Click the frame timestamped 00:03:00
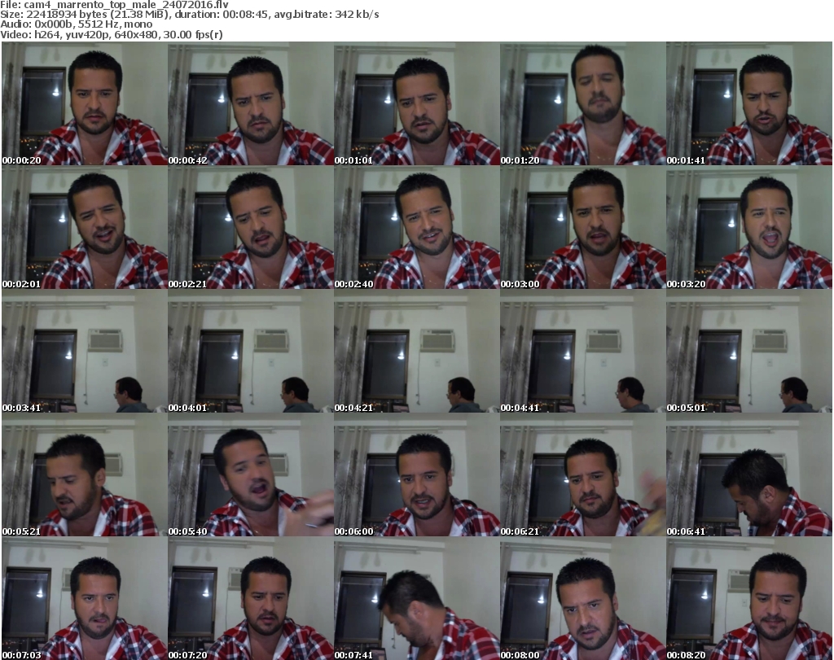Screen dimensions: 834x660 (x=583, y=227)
